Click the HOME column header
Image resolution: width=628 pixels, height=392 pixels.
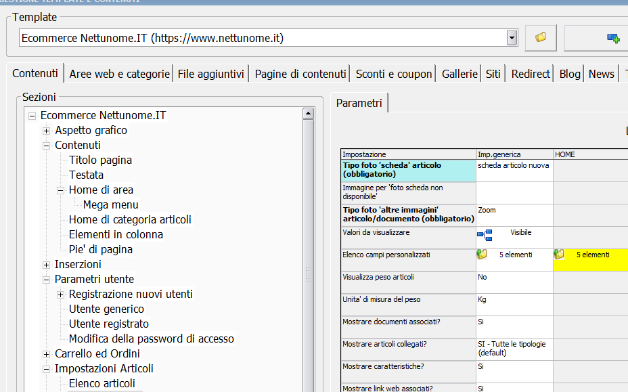pyautogui.click(x=591, y=154)
